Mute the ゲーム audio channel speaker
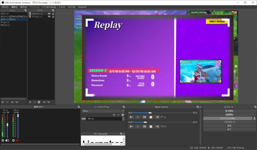Screen dimensions: 257x150 [7, 140]
